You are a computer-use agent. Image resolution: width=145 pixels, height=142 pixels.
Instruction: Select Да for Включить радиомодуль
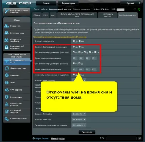pyautogui.click(x=74, y=41)
